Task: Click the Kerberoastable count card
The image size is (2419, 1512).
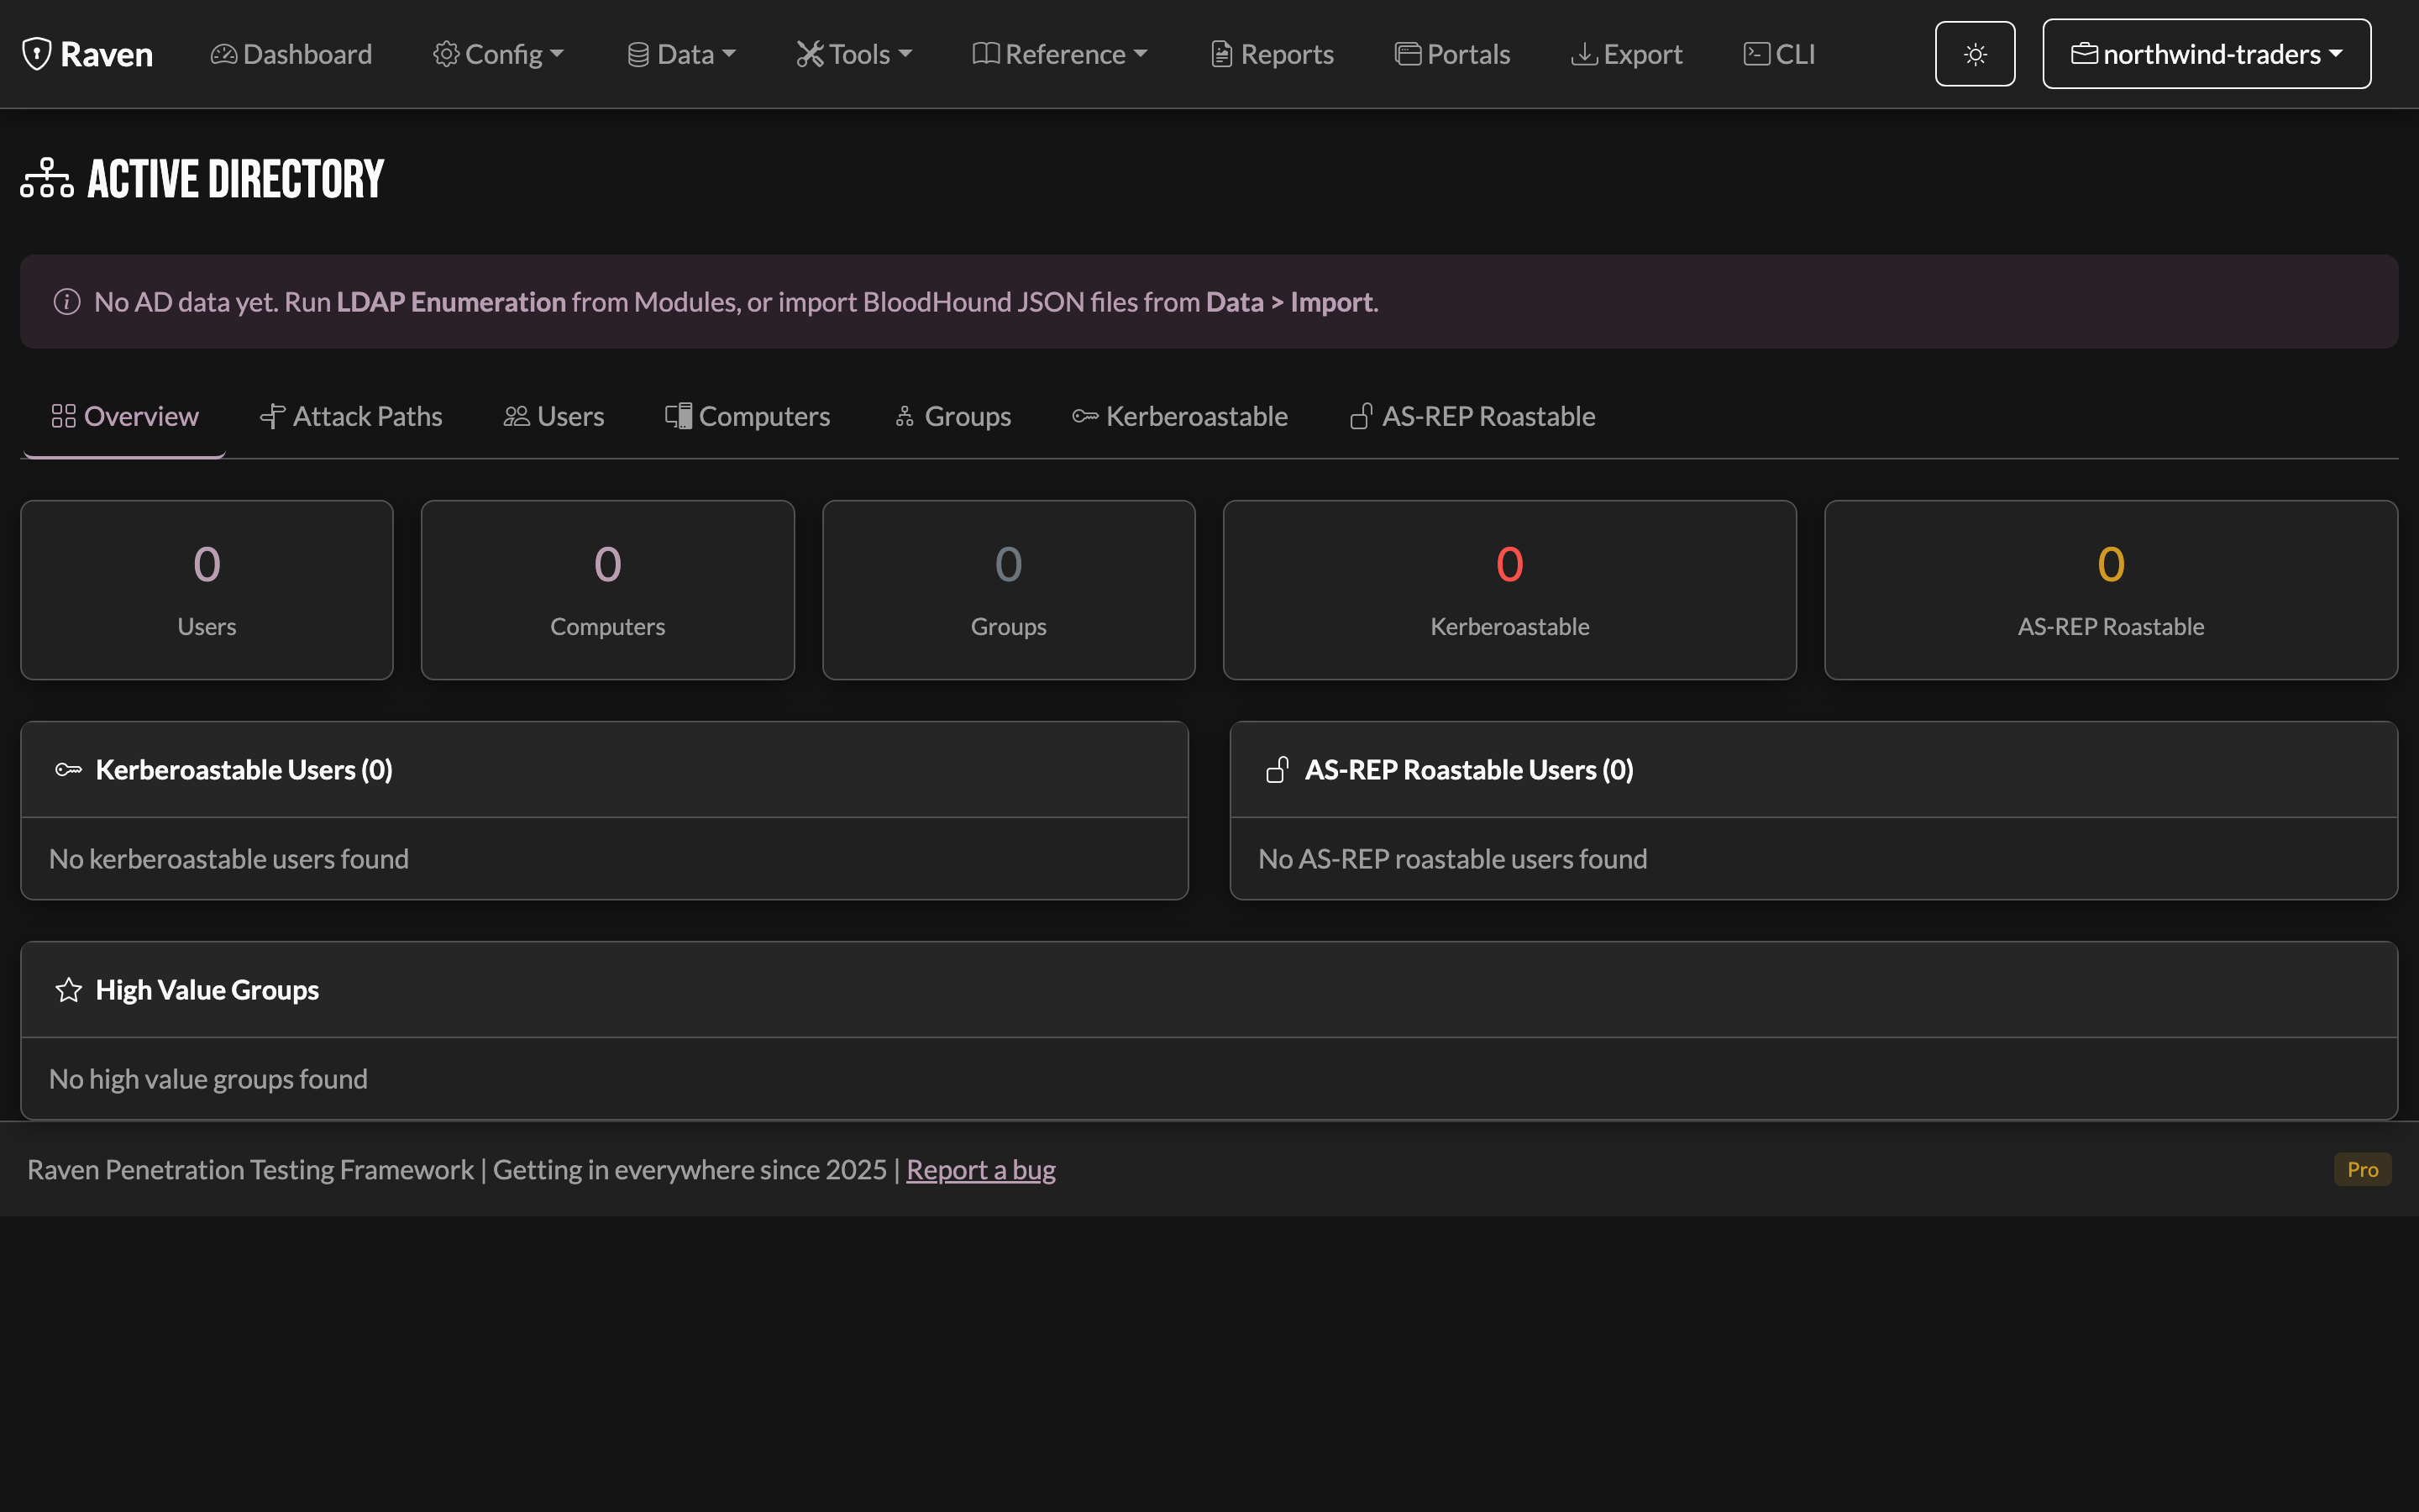Action: click(1509, 590)
